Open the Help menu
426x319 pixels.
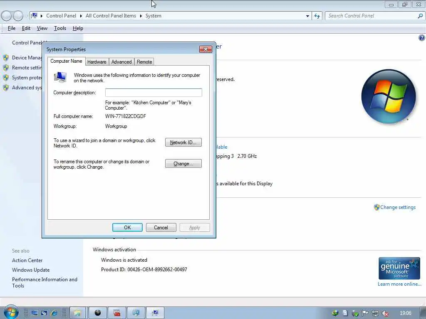(x=78, y=28)
